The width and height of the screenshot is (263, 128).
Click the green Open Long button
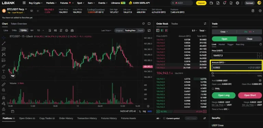coord(224,95)
